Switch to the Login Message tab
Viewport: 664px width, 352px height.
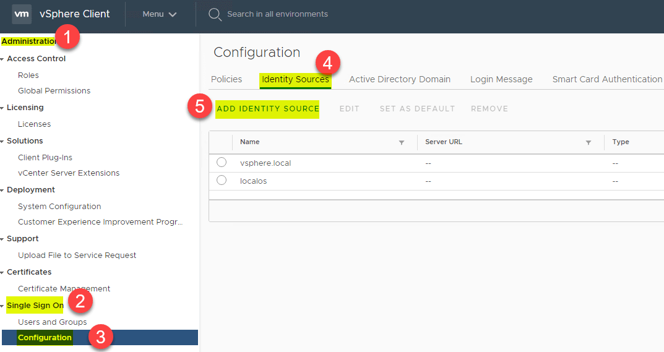pos(501,79)
